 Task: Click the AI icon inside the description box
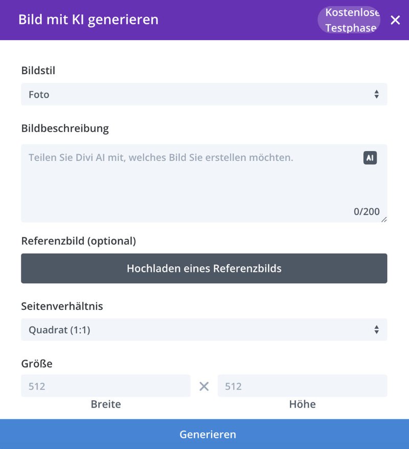click(369, 158)
